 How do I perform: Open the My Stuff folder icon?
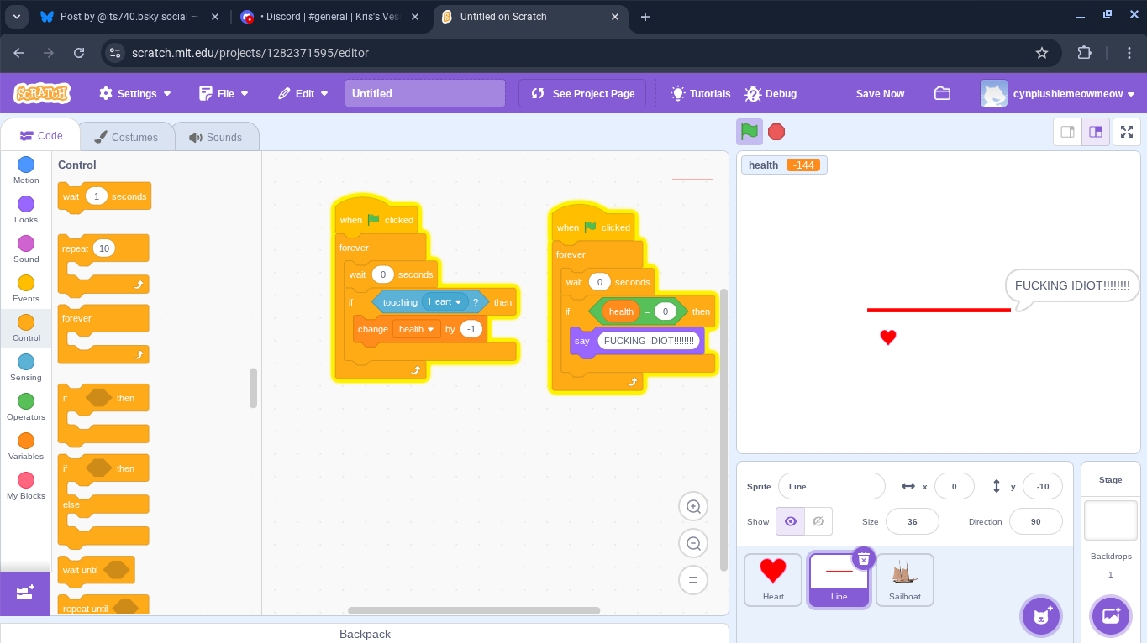click(942, 94)
